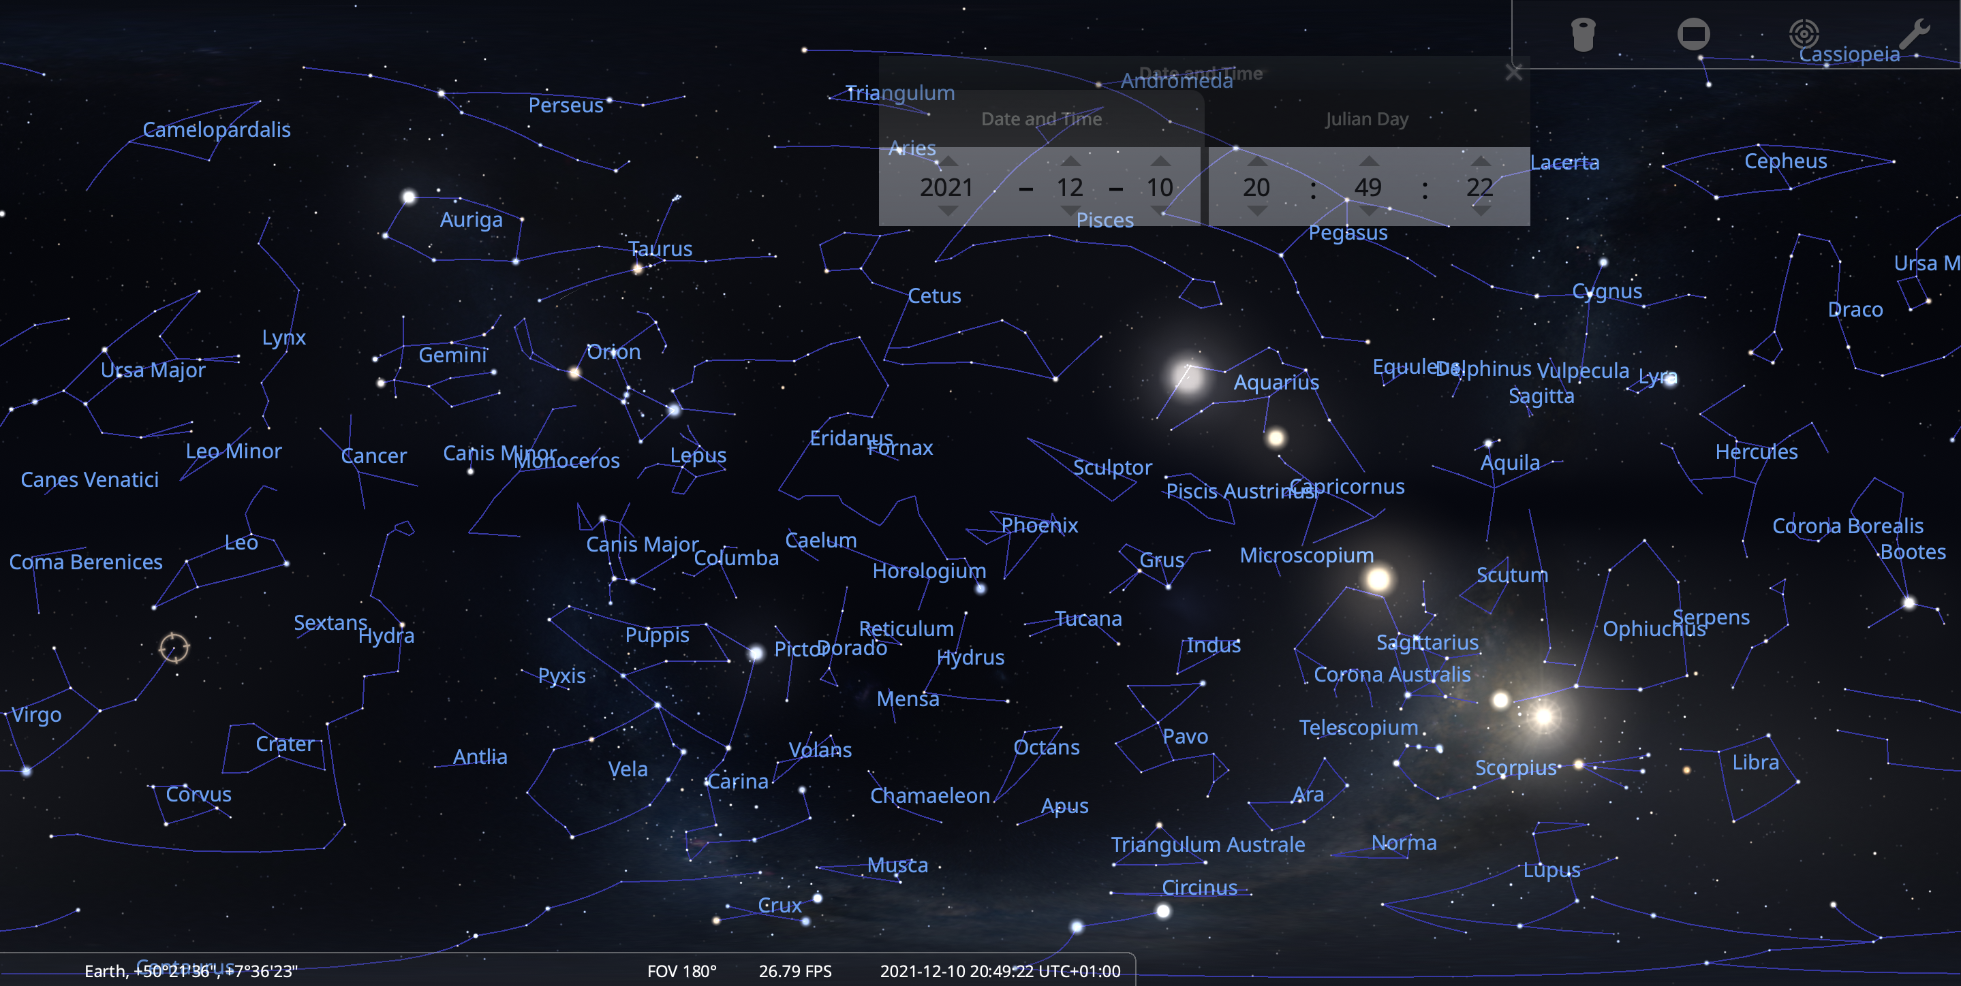The height and width of the screenshot is (986, 1961).
Task: Click the year field showing 2021
Action: coord(946,187)
